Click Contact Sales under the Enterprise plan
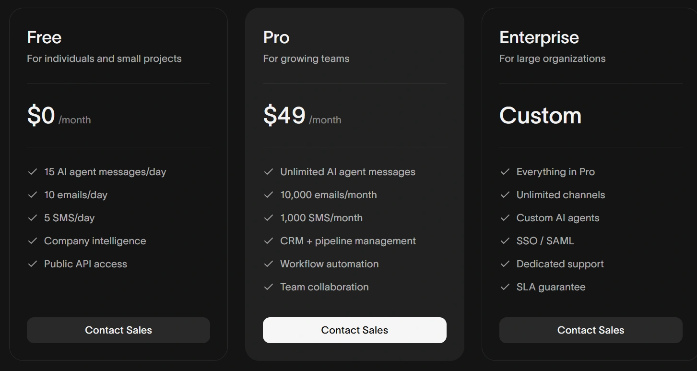 point(591,330)
